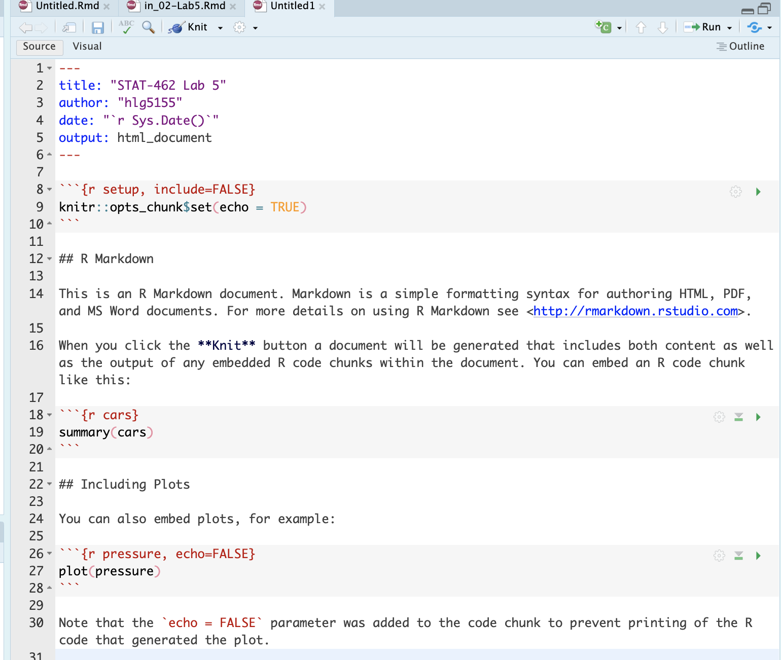Switch to Visual editor mode

[87, 47]
